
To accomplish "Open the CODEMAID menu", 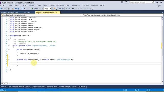I will point(76,6).
